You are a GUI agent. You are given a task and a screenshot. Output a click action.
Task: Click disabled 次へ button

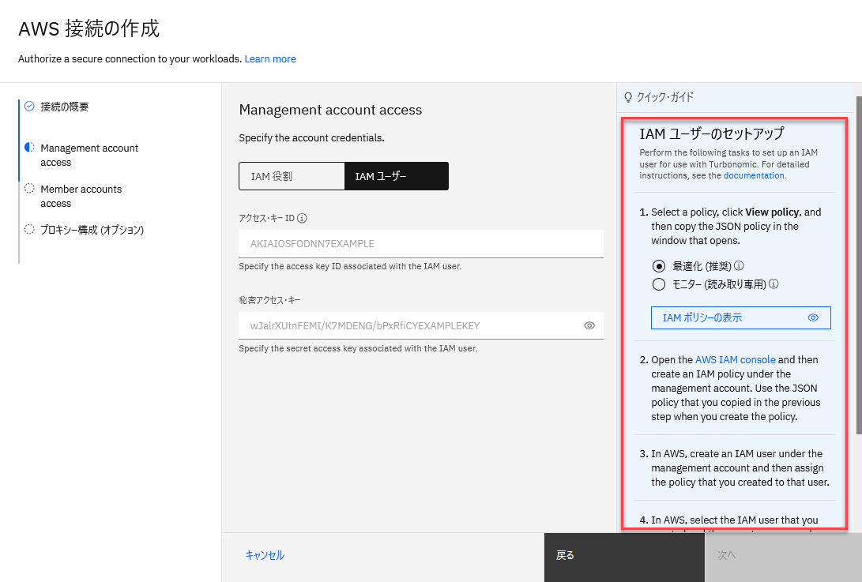pos(783,558)
